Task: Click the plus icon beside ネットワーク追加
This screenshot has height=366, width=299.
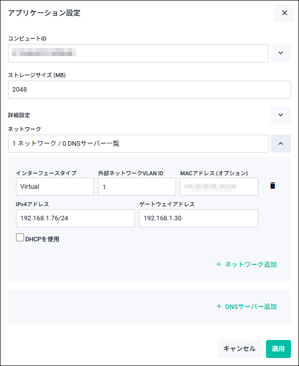Action: [x=218, y=264]
